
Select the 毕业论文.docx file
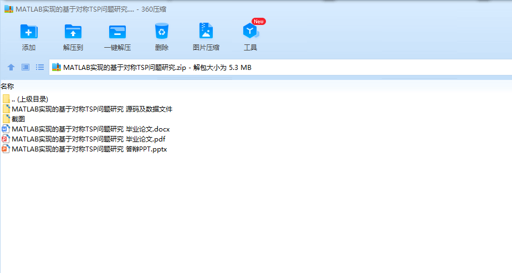[x=86, y=129]
